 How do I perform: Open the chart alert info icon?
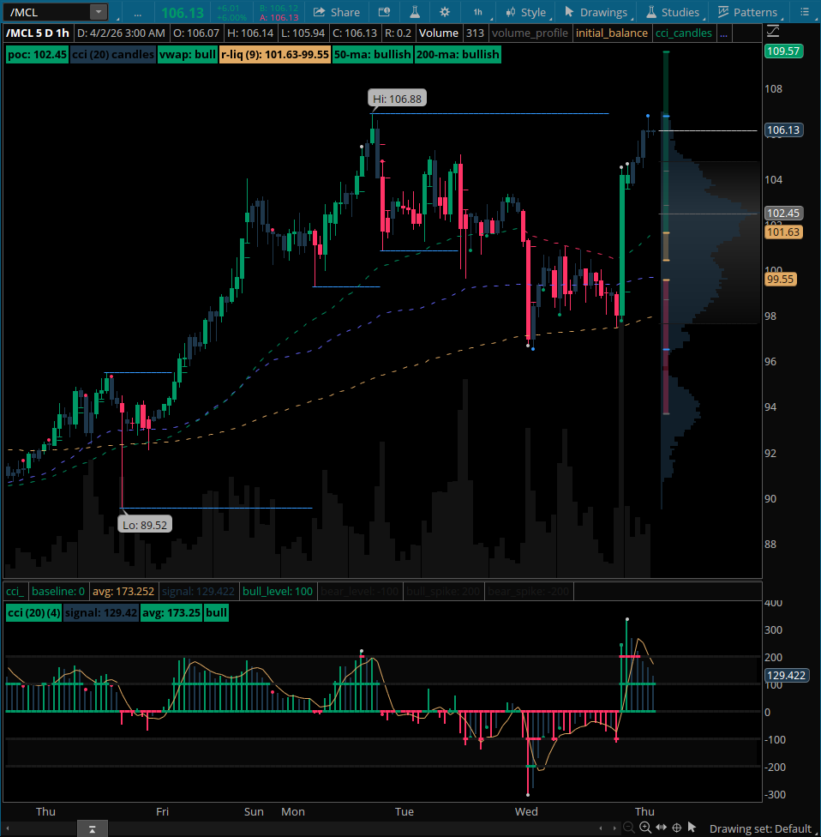point(384,12)
